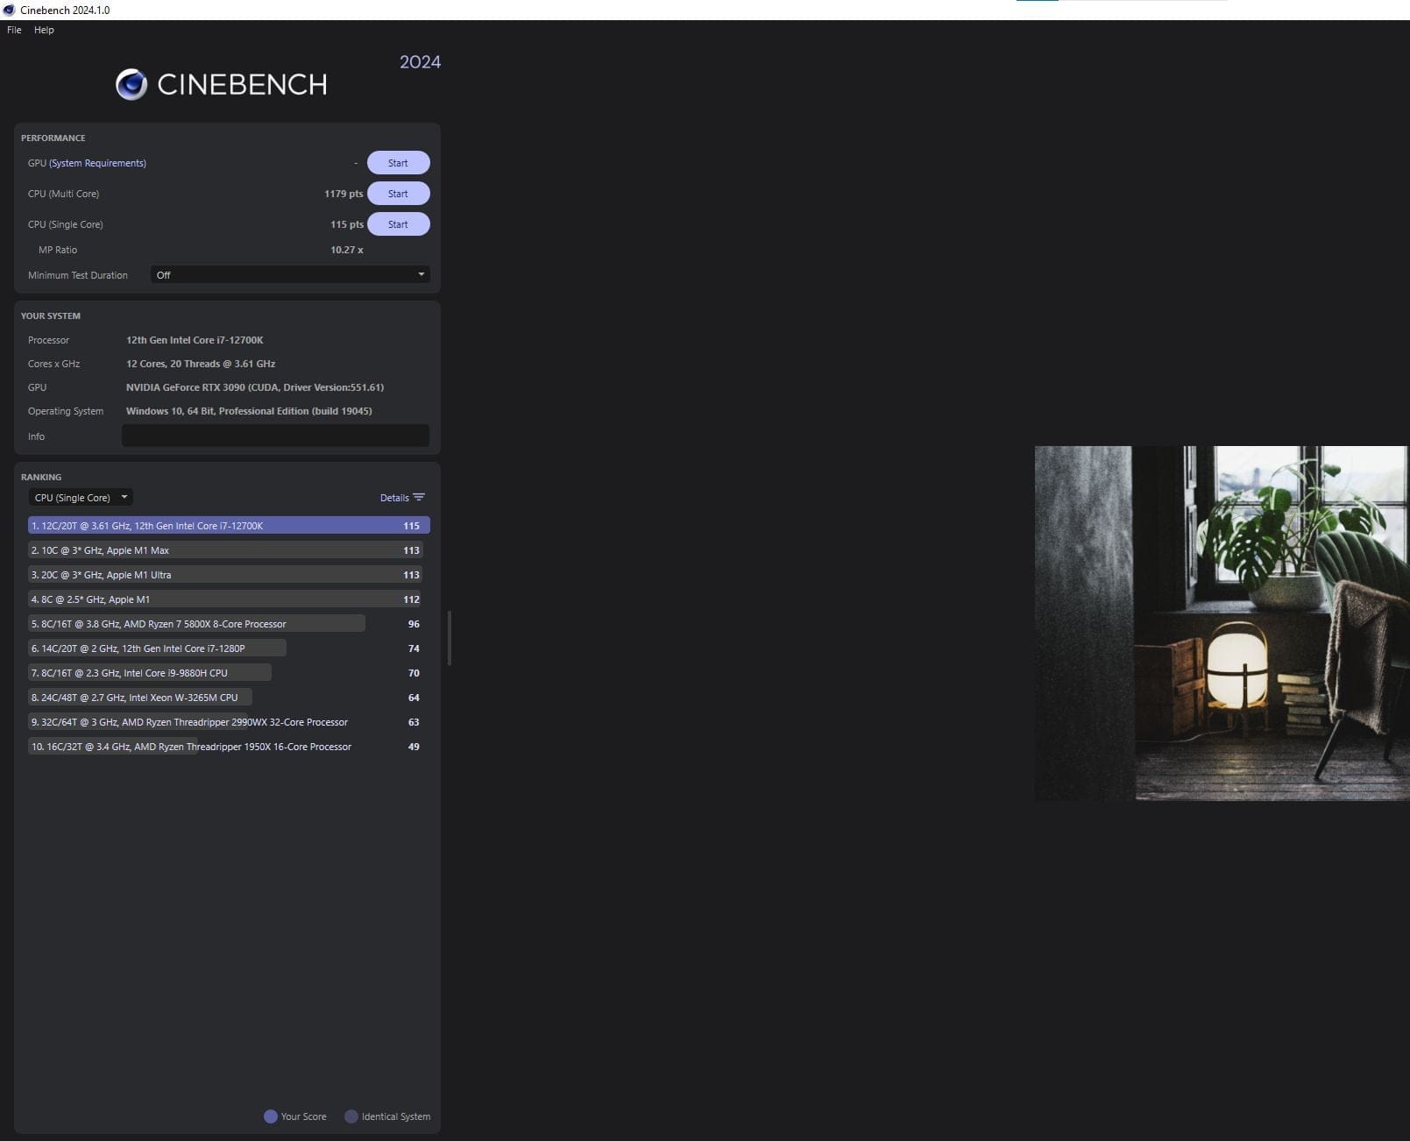Open the Minimum Test Duration dropdown
This screenshot has width=1410, height=1141.
(290, 275)
